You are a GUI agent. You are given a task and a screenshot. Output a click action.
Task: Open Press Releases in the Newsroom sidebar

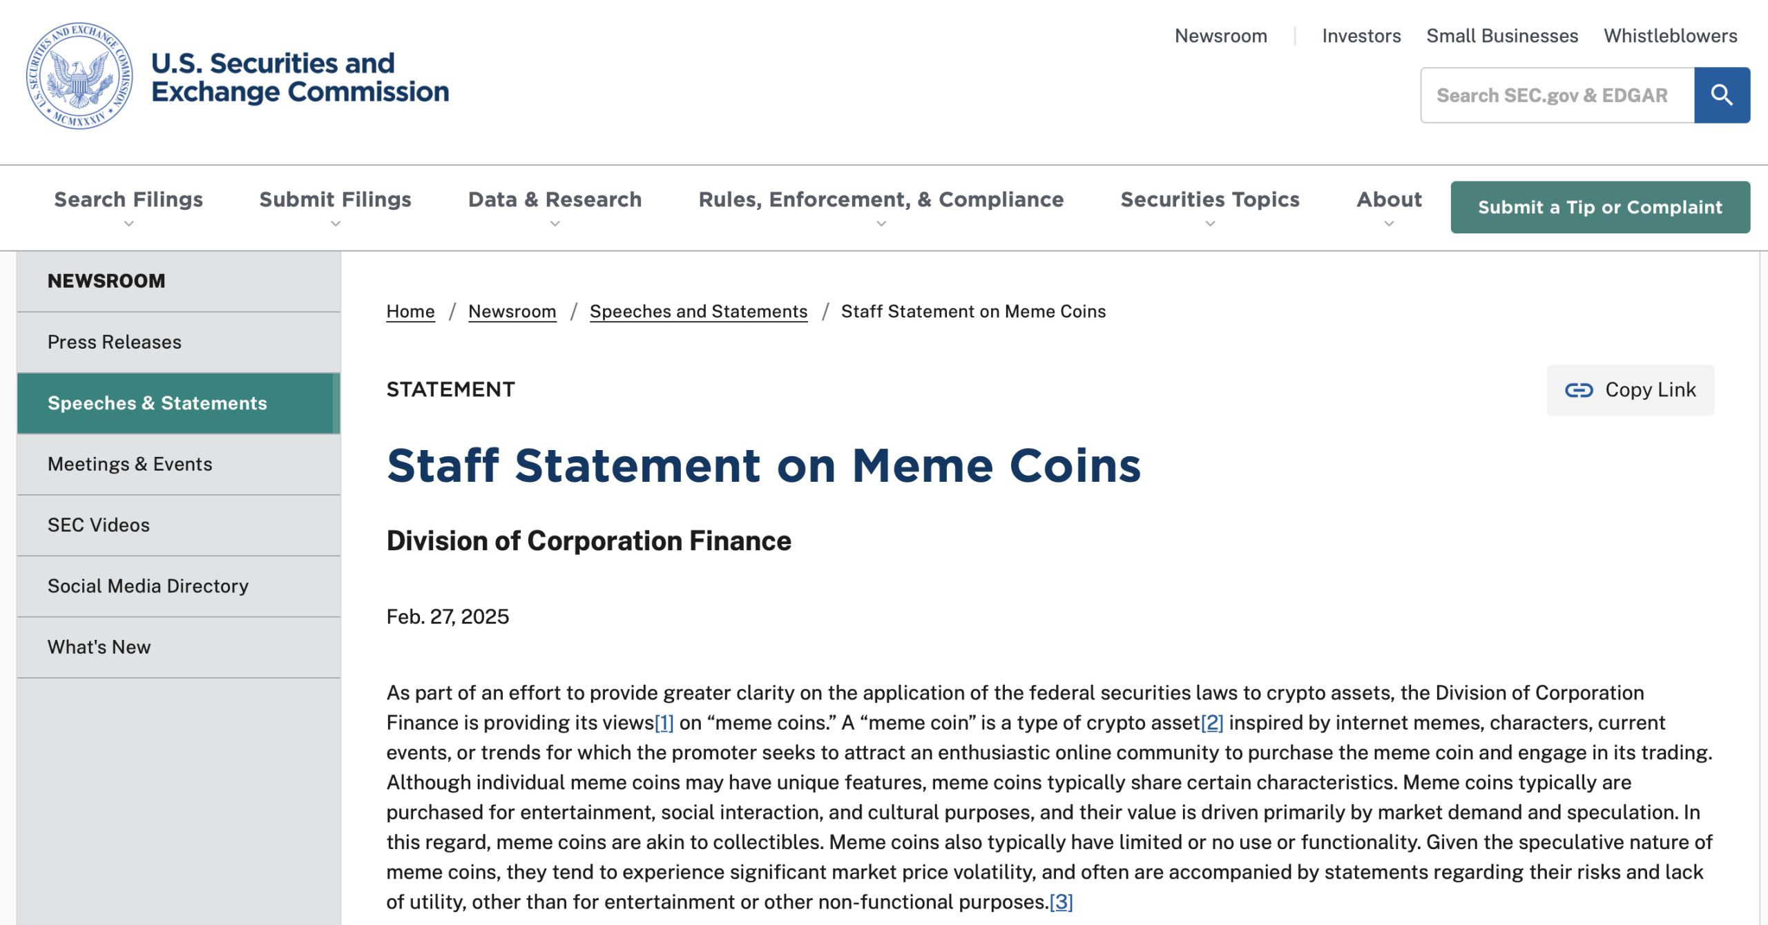(115, 342)
